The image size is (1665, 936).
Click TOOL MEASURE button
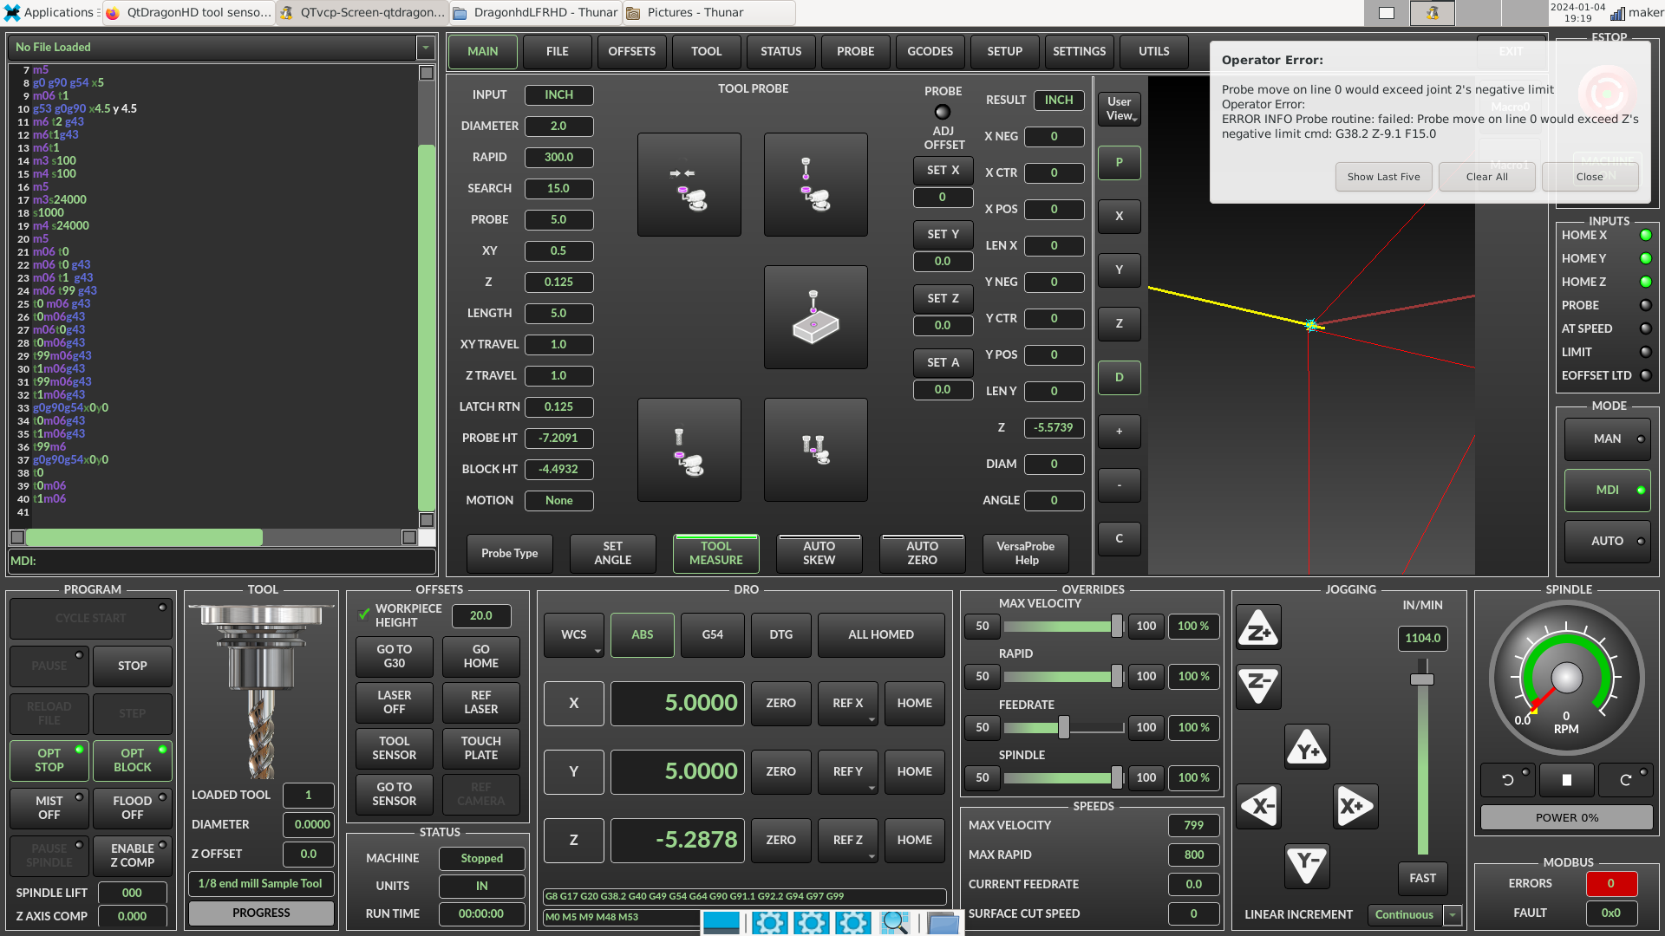click(x=716, y=554)
